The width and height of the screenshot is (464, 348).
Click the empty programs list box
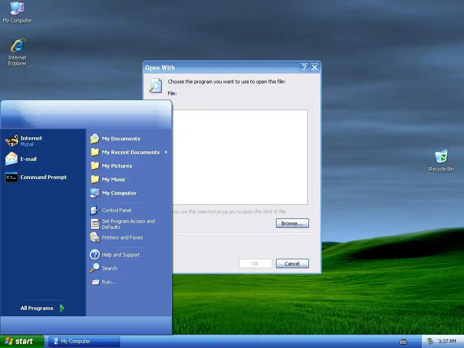(240, 157)
